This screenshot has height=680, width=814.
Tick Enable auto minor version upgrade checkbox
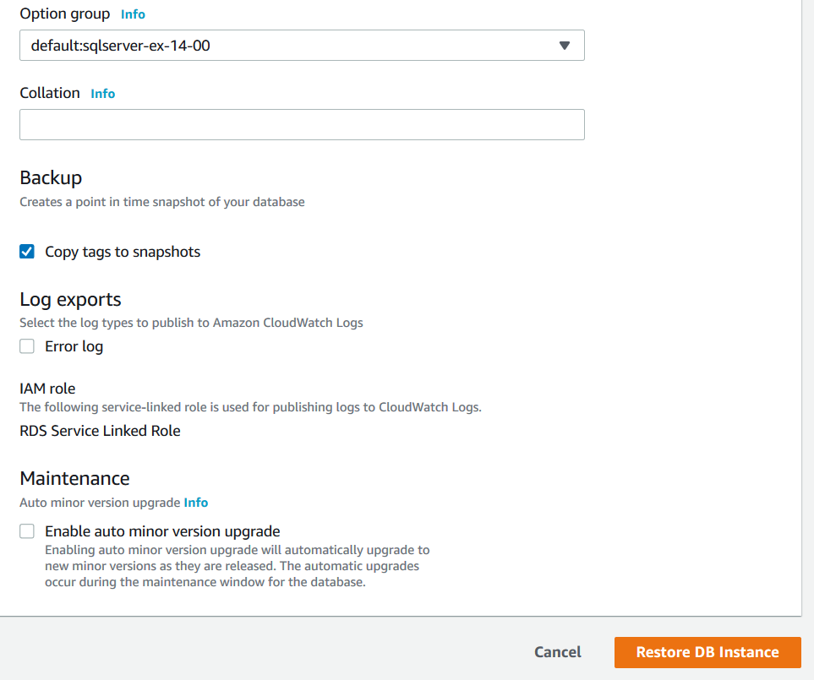tap(28, 531)
